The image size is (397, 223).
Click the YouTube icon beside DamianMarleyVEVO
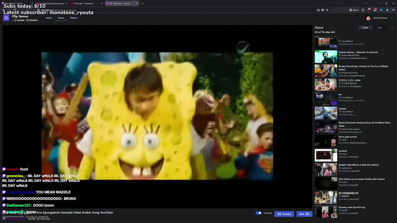tap(340, 55)
